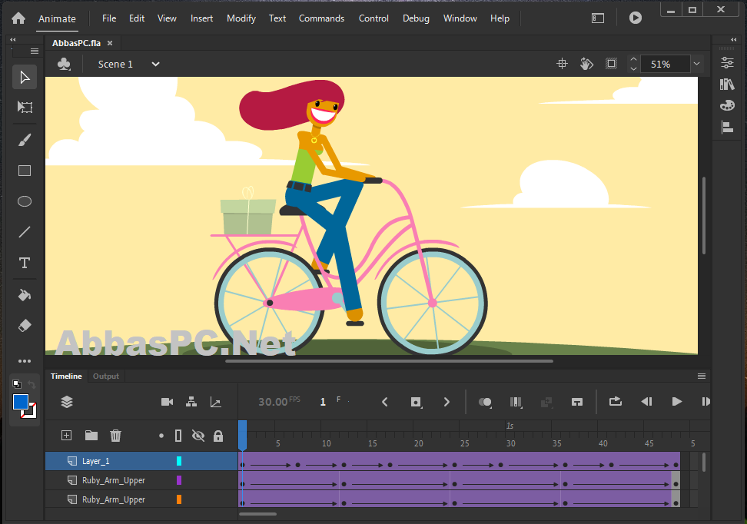Go to previous keyframe arrow

pyautogui.click(x=385, y=402)
